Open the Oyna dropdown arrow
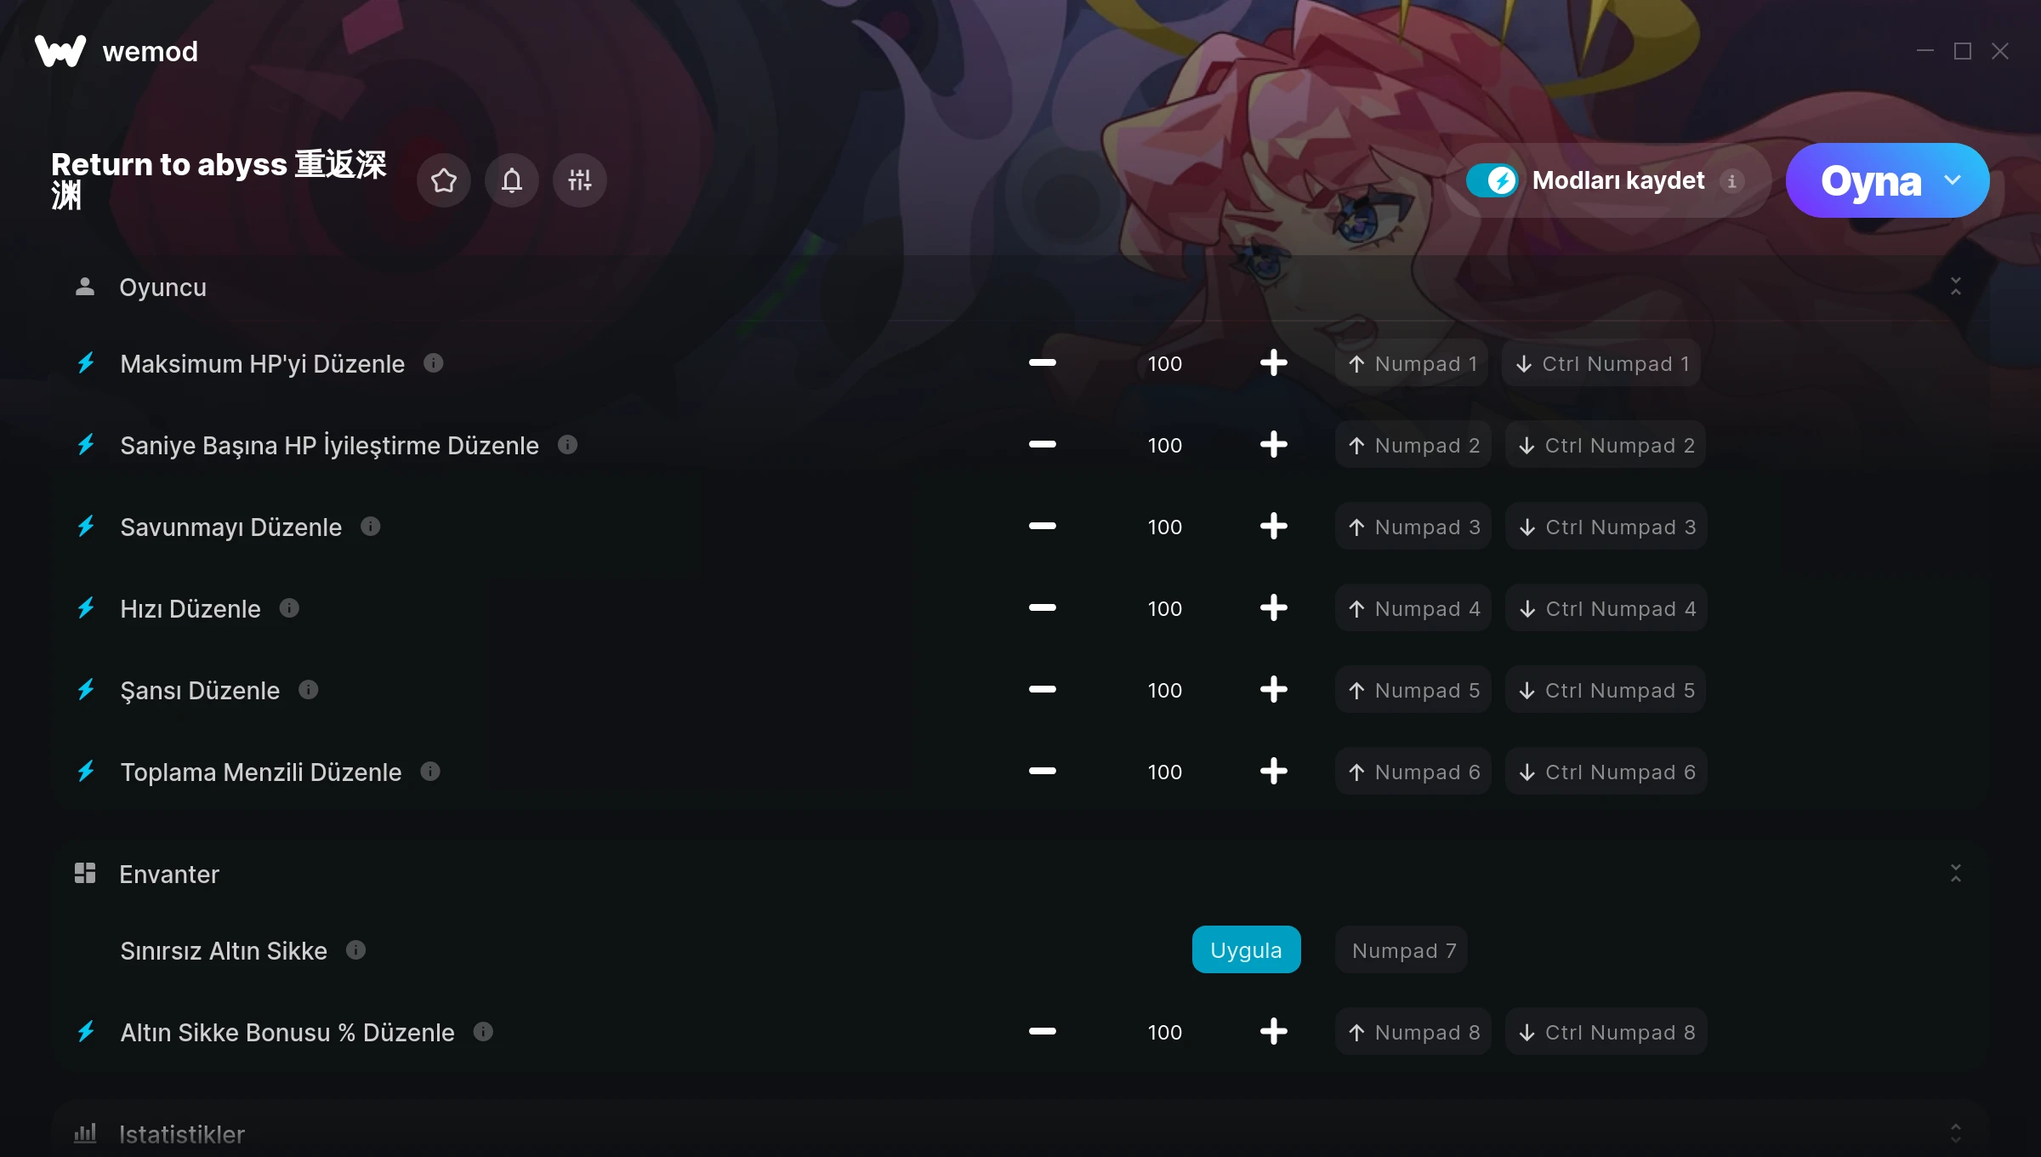This screenshot has width=2041, height=1157. (1953, 180)
